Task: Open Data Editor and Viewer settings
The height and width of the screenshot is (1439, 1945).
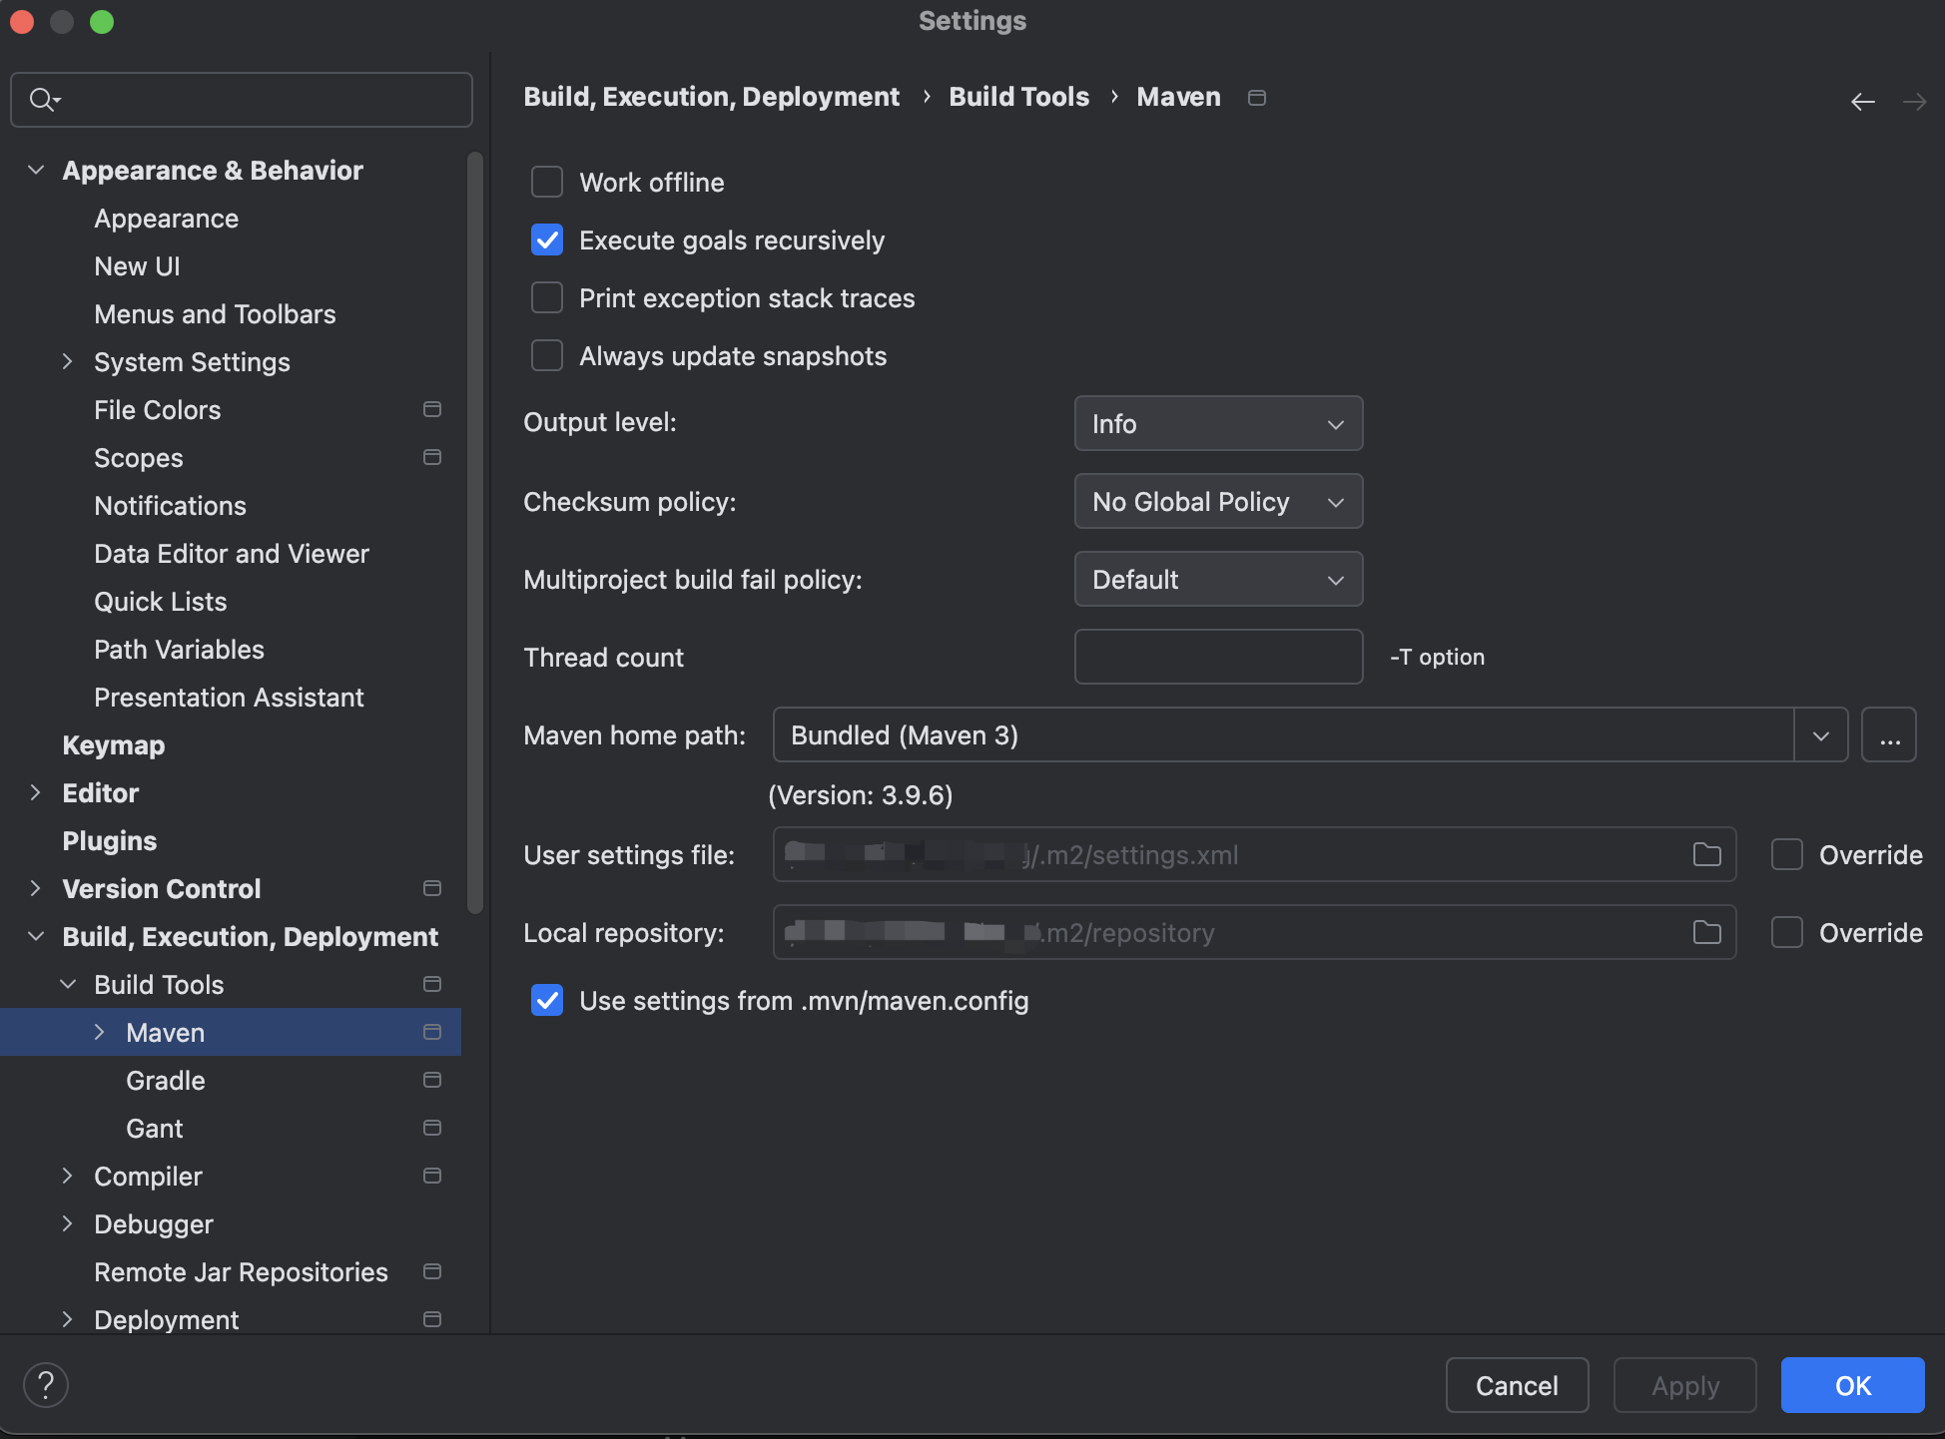Action: [x=232, y=554]
